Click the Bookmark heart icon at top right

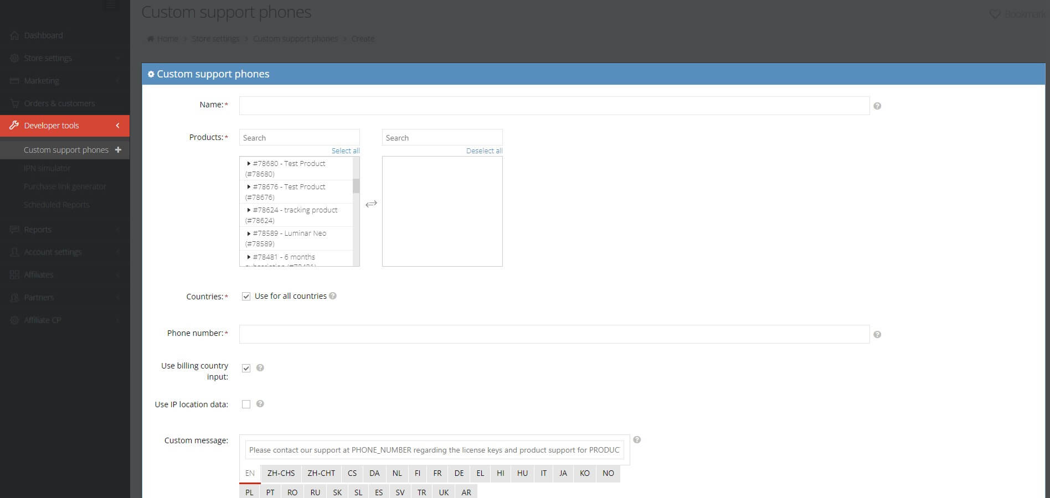(994, 14)
